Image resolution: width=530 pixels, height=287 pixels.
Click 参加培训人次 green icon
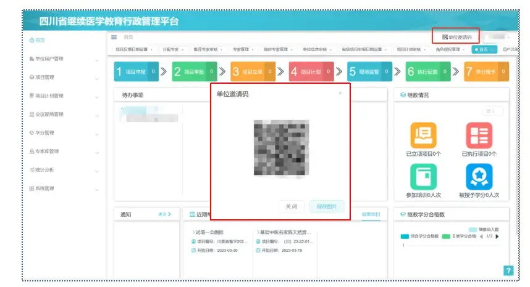pos(424,177)
